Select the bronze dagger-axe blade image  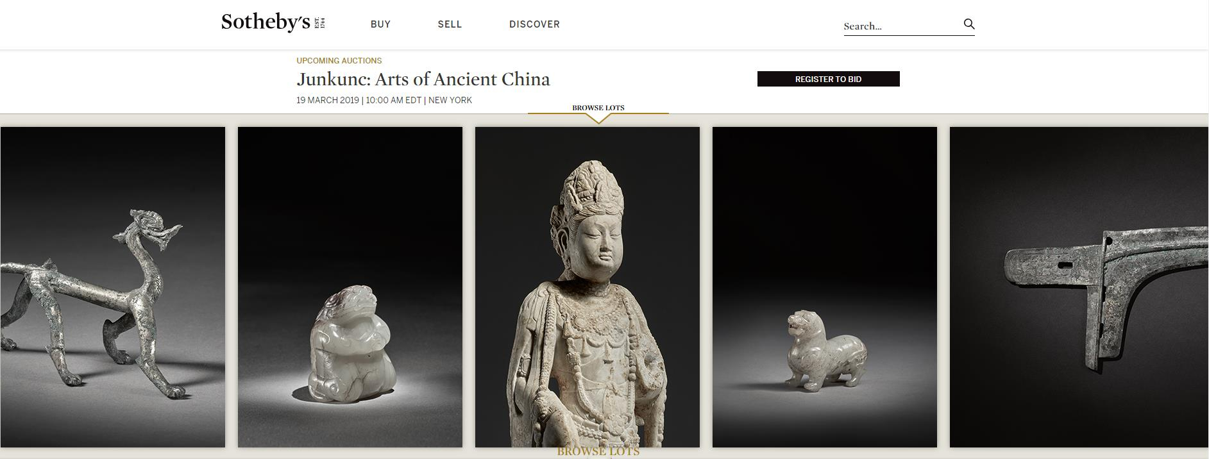1079,287
